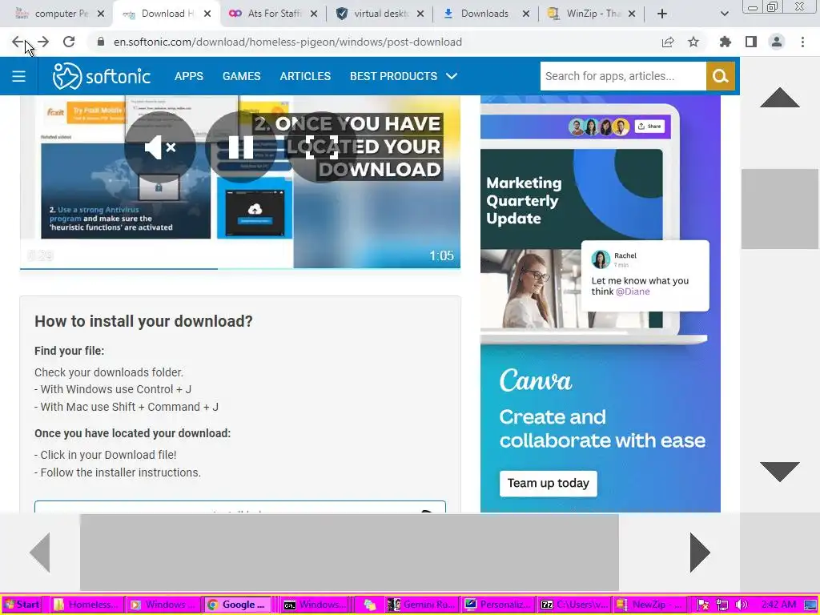Open Chrome's three-dot menu
The image size is (820, 615).
(x=802, y=42)
